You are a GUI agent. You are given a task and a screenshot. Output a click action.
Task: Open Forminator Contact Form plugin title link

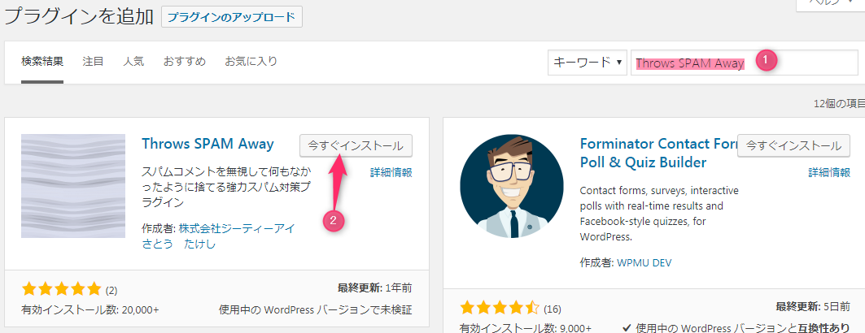(x=658, y=154)
